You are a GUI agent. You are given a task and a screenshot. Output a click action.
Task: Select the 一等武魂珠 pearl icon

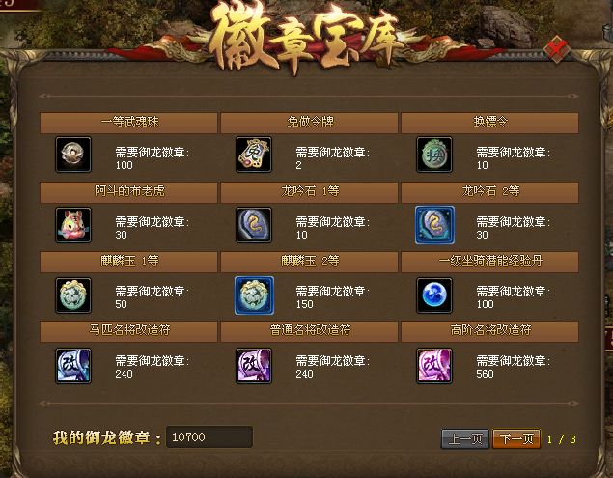73,155
